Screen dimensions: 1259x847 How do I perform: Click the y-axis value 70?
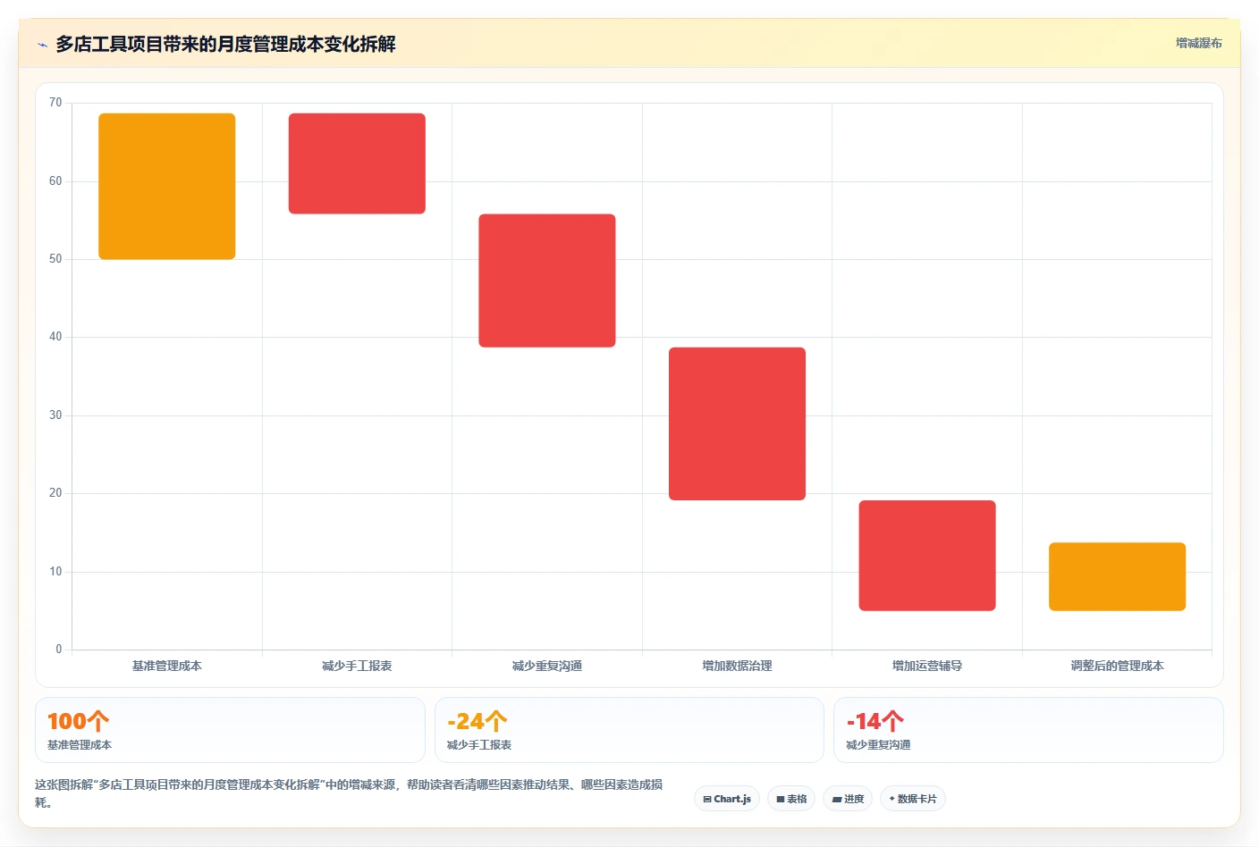[55, 103]
